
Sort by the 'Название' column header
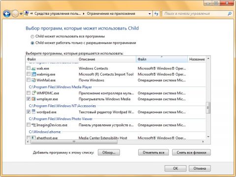tap(197, 59)
